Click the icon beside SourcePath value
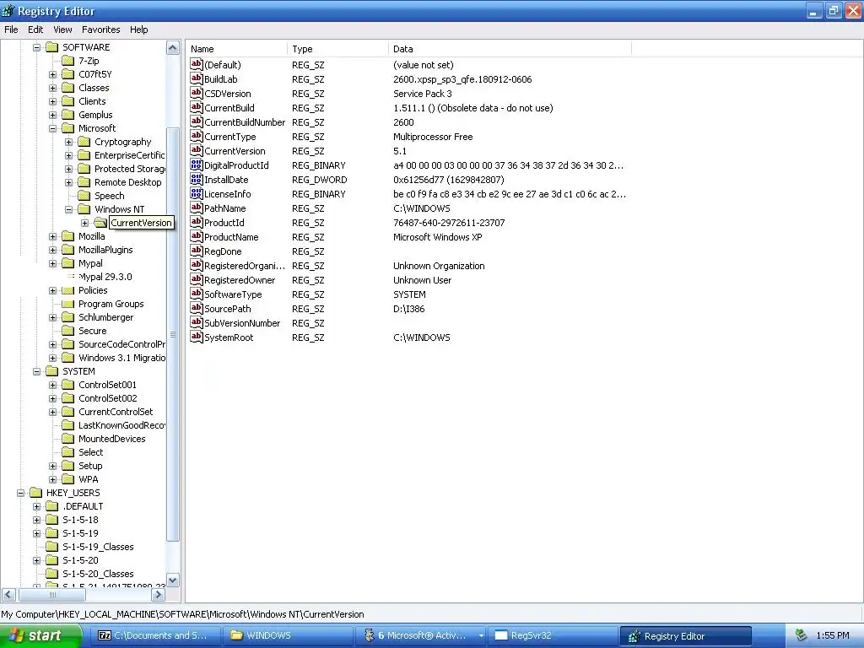Screen dimensions: 864x648 click(x=196, y=308)
